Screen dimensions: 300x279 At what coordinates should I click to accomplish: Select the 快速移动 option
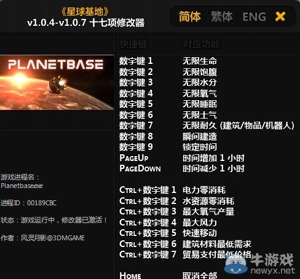click(200, 233)
